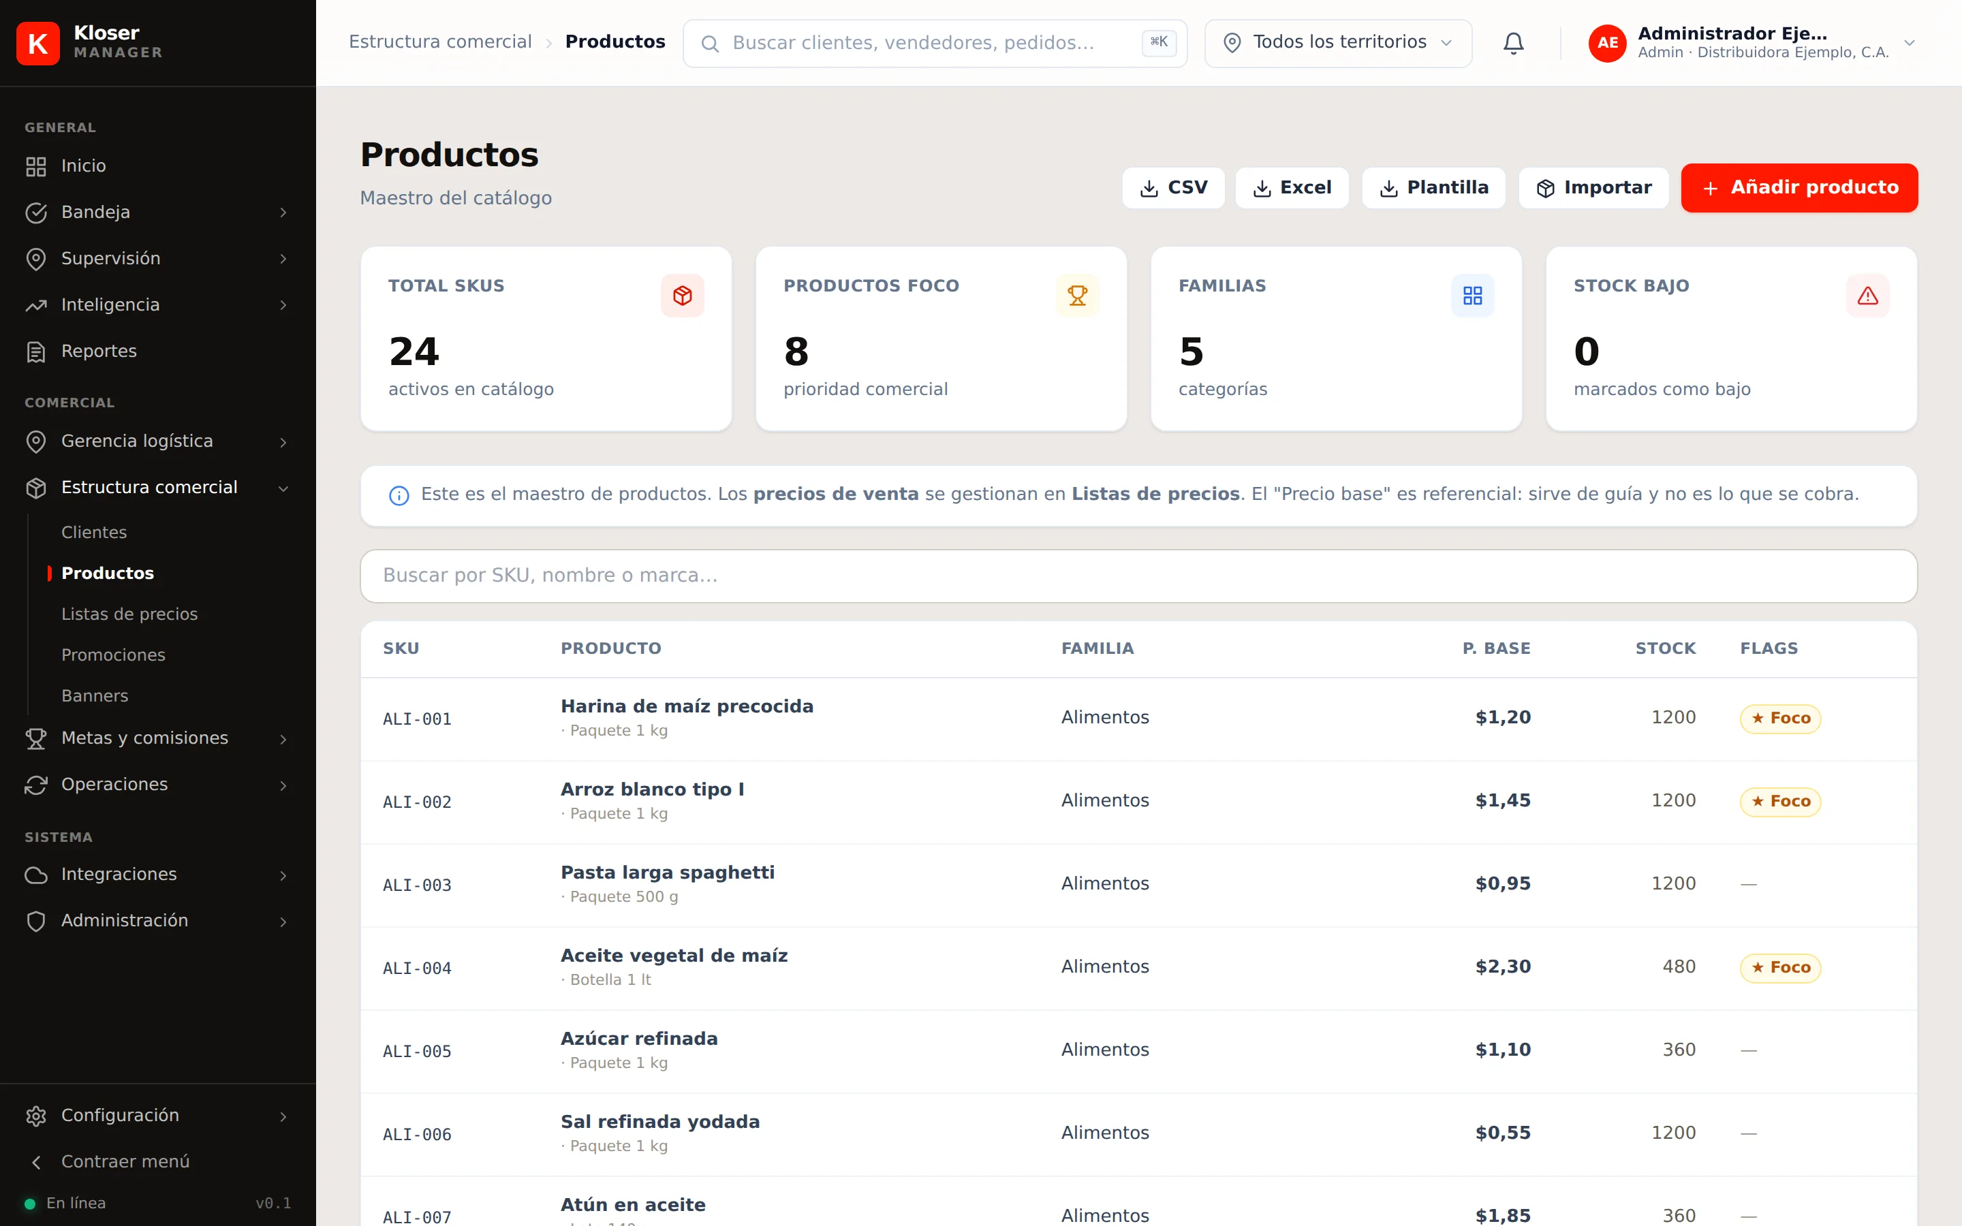1962x1226 pixels.
Task: Click the Kloser K logo icon
Action: (38, 43)
